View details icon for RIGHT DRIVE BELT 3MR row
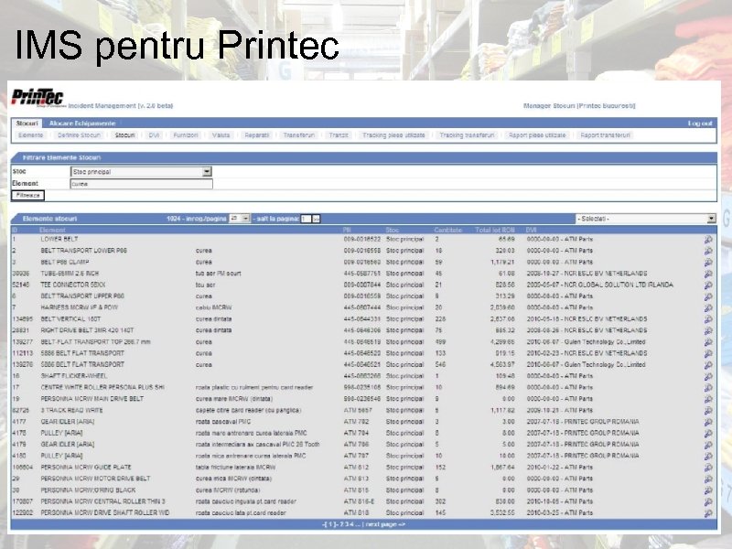 [708, 331]
